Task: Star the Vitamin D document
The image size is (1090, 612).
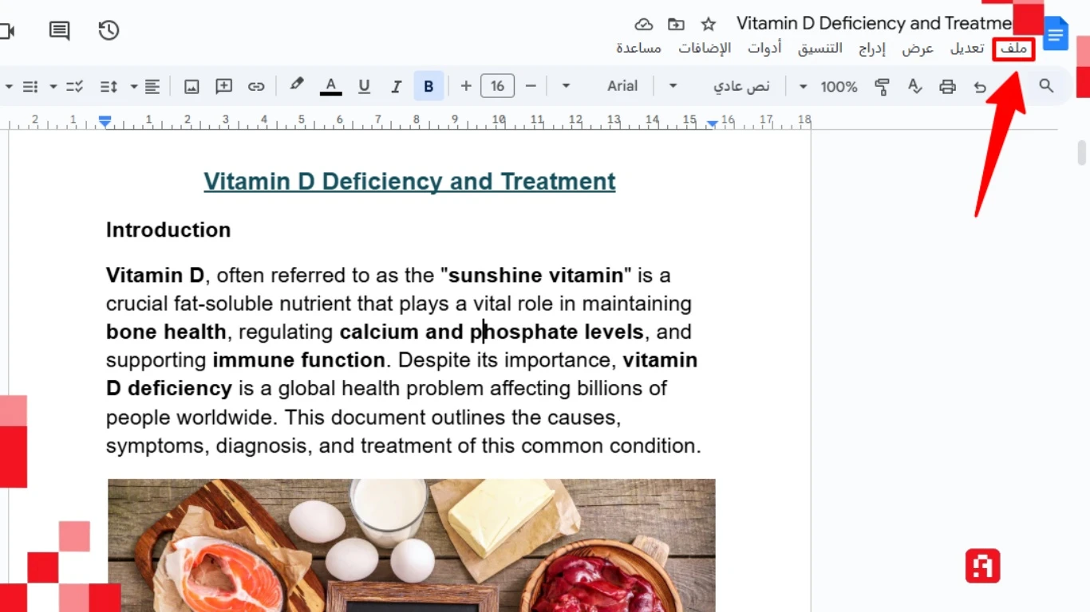Action: tap(708, 24)
